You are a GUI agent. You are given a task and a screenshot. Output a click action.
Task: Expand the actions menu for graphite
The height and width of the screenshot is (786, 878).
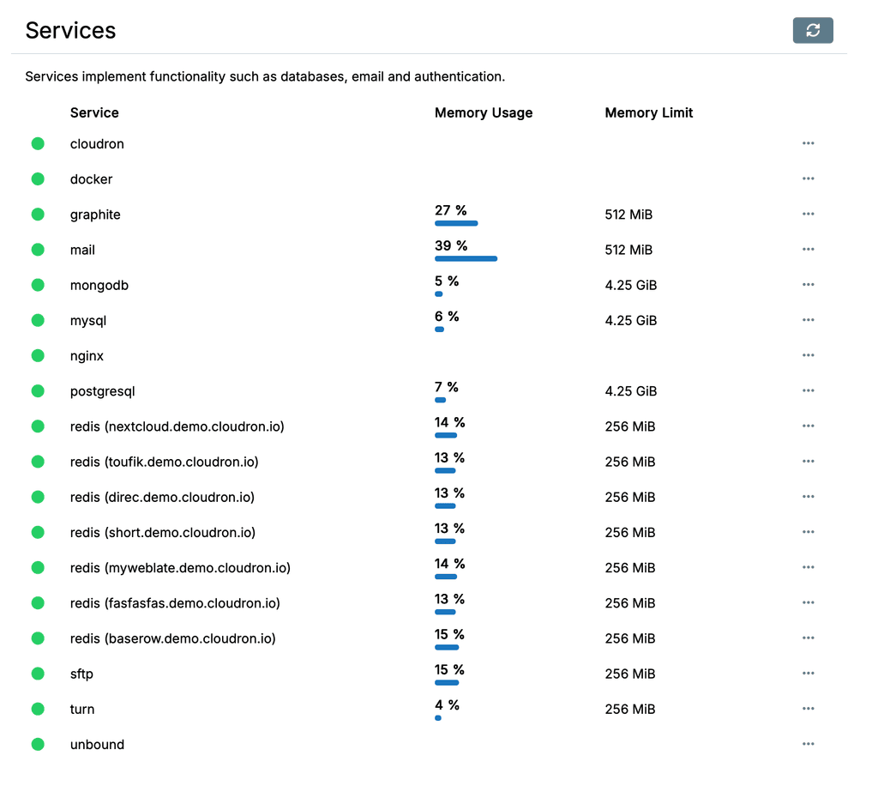pos(808,214)
